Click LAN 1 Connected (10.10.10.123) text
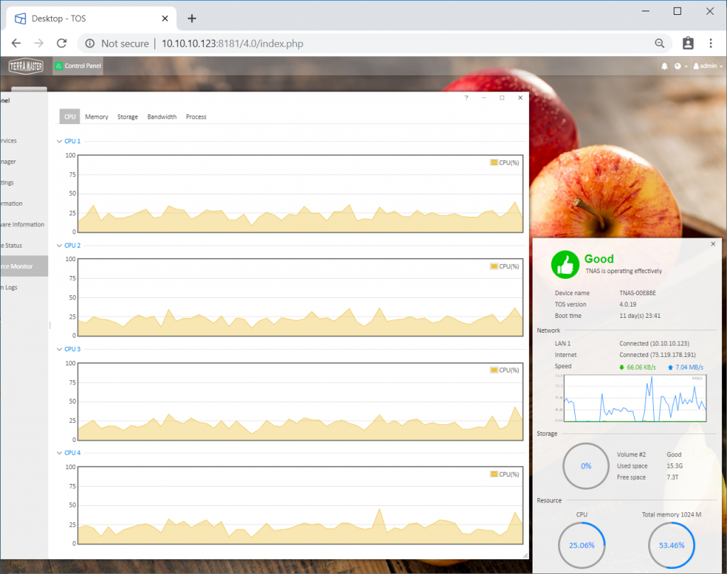Screen dimensions: 727x574 click(x=654, y=343)
